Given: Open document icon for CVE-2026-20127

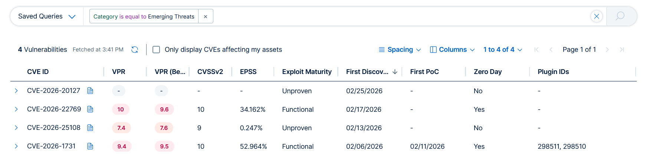Looking at the screenshot, I should pos(90,91).
